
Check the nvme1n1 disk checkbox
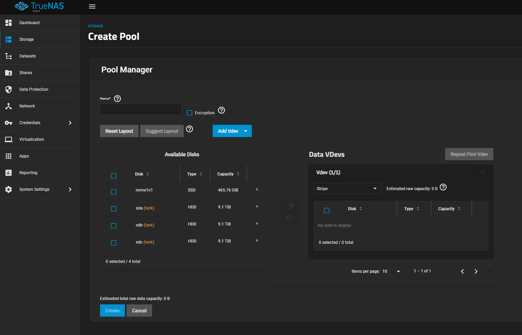(114, 192)
